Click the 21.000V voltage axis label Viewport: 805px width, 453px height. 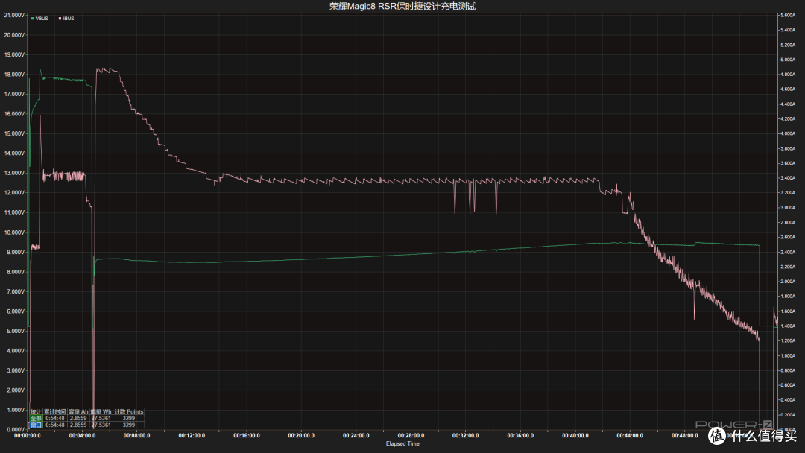[x=14, y=16]
